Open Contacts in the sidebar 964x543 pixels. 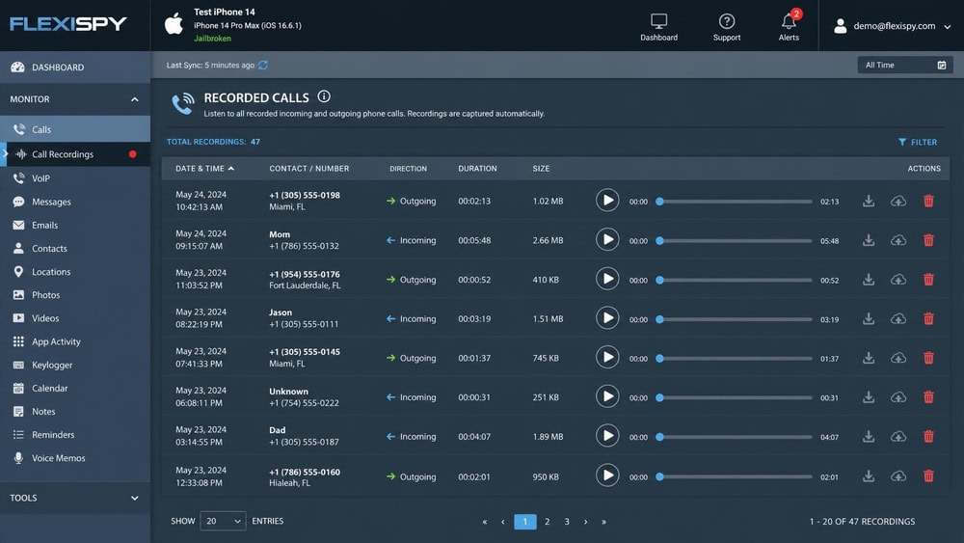[x=75, y=249]
